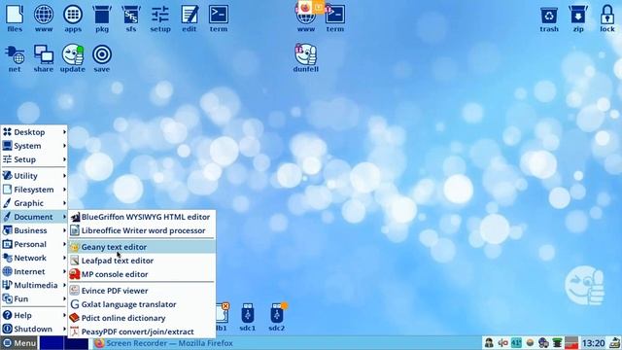Screen dimensions: 622x350
Task: Switch to the first virtual desktop pager box
Action: [52, 343]
